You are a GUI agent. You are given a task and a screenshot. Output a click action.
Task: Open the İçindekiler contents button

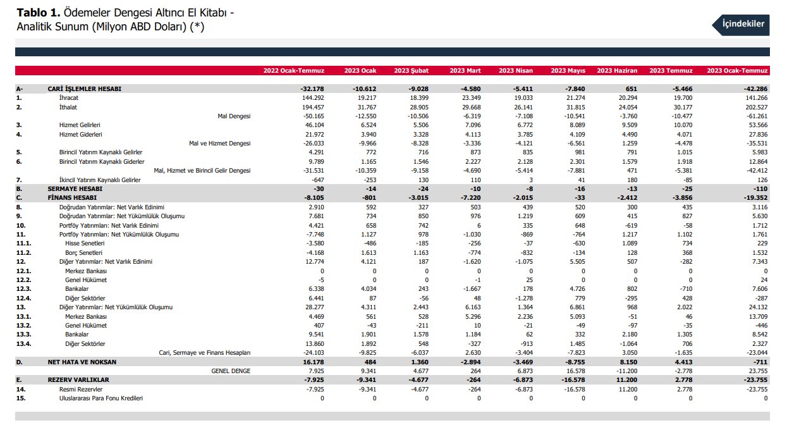tap(741, 24)
